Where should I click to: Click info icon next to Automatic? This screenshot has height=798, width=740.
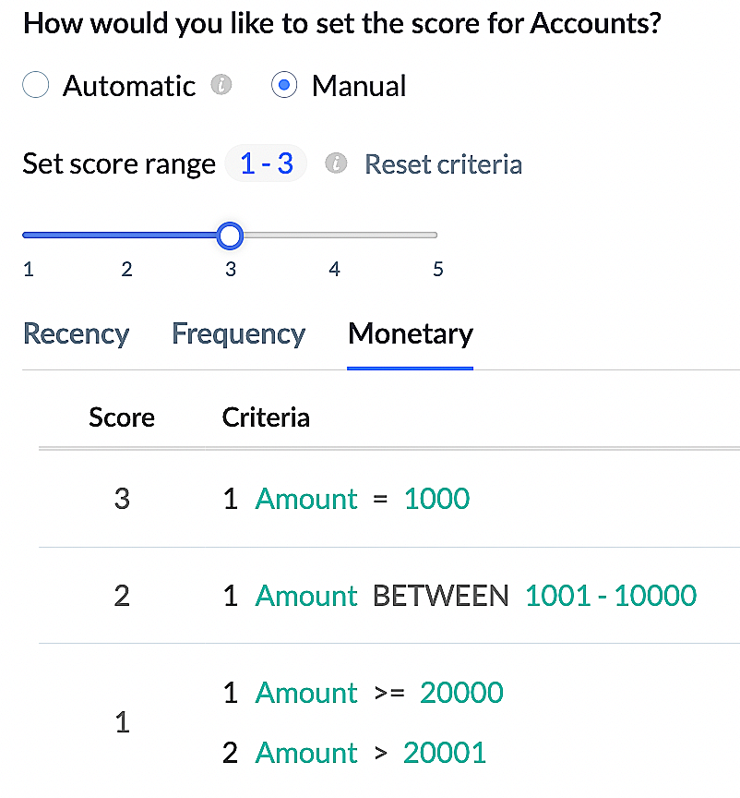point(220,86)
